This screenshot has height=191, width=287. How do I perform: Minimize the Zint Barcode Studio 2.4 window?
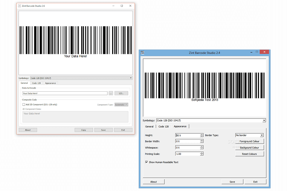(251, 52)
